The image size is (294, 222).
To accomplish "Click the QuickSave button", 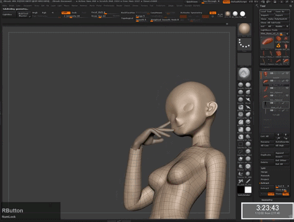I will (x=192, y=2).
